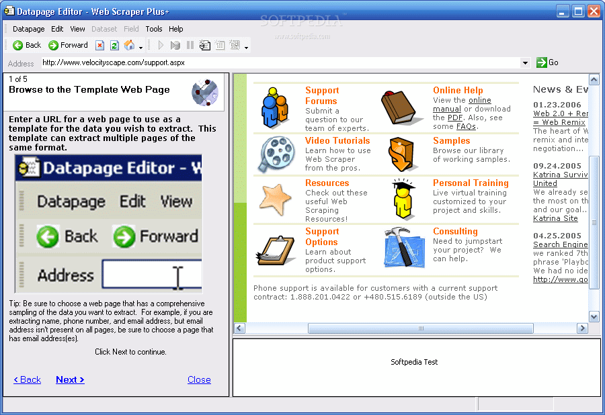Open the FAQs link
The image size is (605, 415).
click(467, 126)
